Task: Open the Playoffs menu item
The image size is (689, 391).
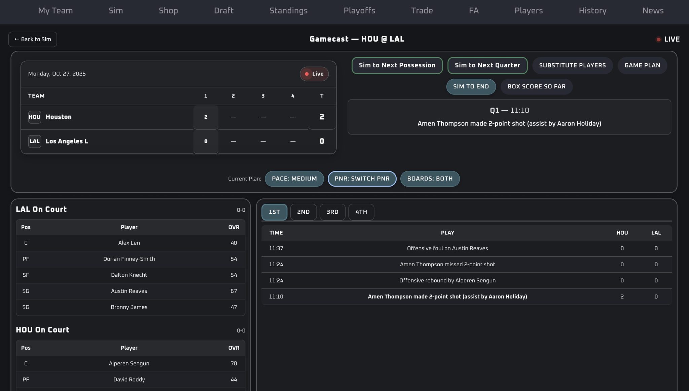Action: pyautogui.click(x=359, y=10)
